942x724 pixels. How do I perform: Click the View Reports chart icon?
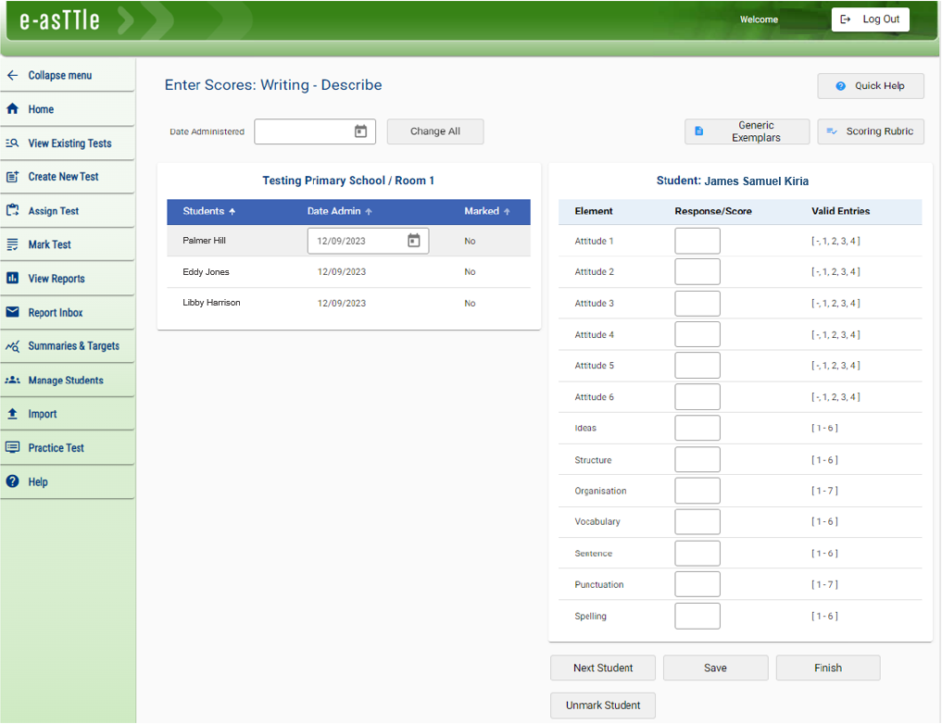(13, 279)
